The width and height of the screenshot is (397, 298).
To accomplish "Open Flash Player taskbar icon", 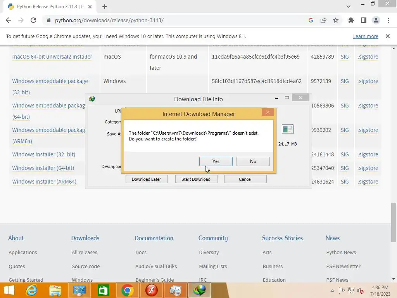I will point(152,290).
